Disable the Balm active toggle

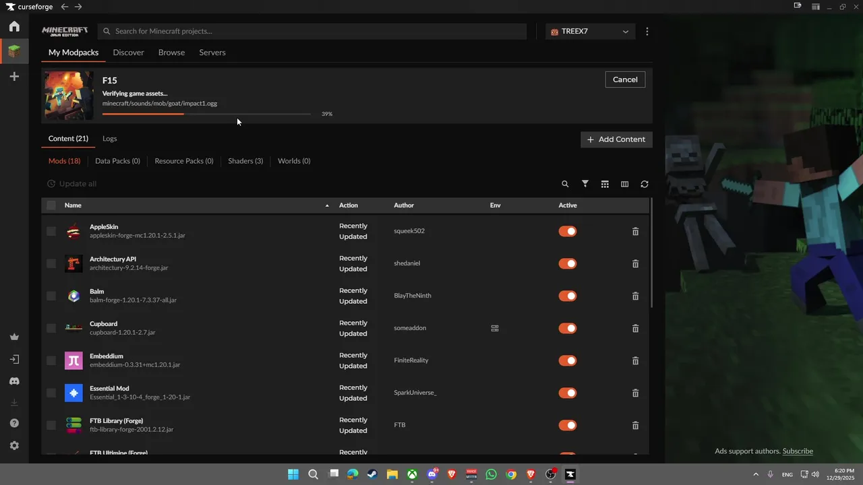pos(568,296)
